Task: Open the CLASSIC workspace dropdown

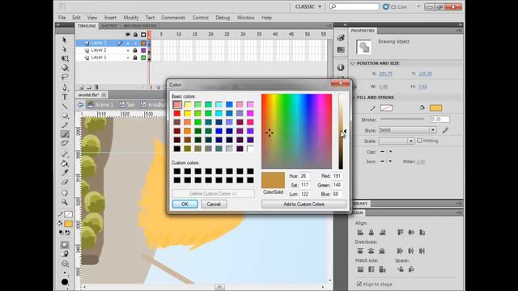Action: click(308, 6)
